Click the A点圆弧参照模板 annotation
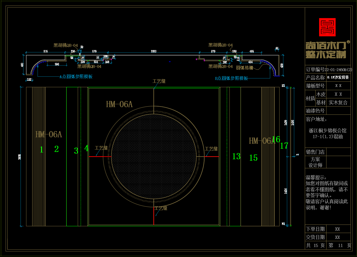This screenshot has width=357, height=257. (x=76, y=77)
